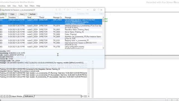Open the Filters menu
179x101 pixels.
(x=32, y=6)
